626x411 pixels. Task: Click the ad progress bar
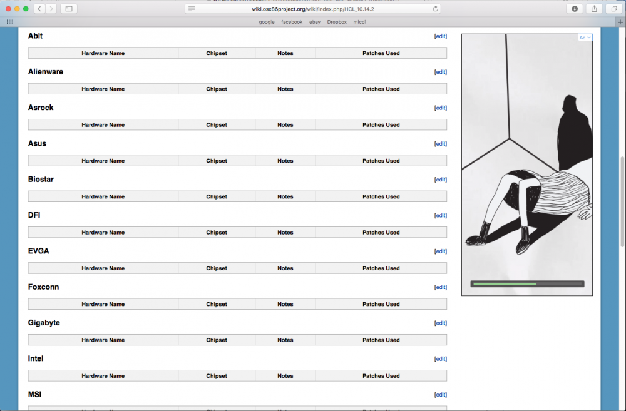tap(527, 284)
